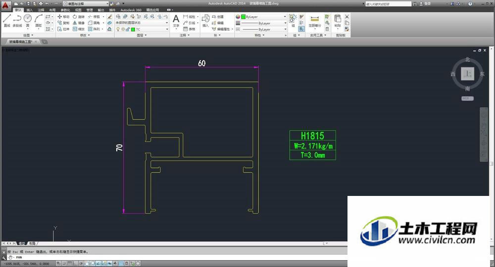This screenshot has width=495, height=267.
Task: Open the lineweight ByLayer dropdown
Action: [x=264, y=23]
